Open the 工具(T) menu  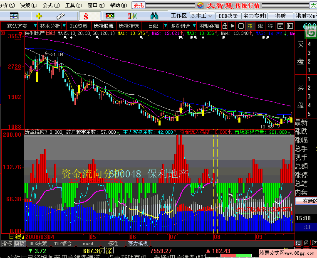pos(74,5)
